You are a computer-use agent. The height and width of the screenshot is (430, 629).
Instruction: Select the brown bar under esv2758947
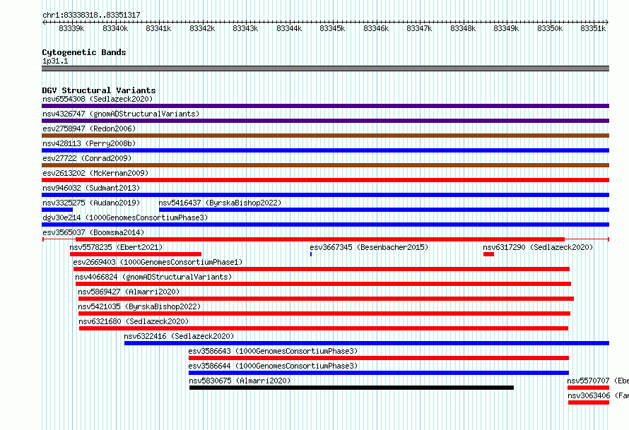pyautogui.click(x=325, y=136)
